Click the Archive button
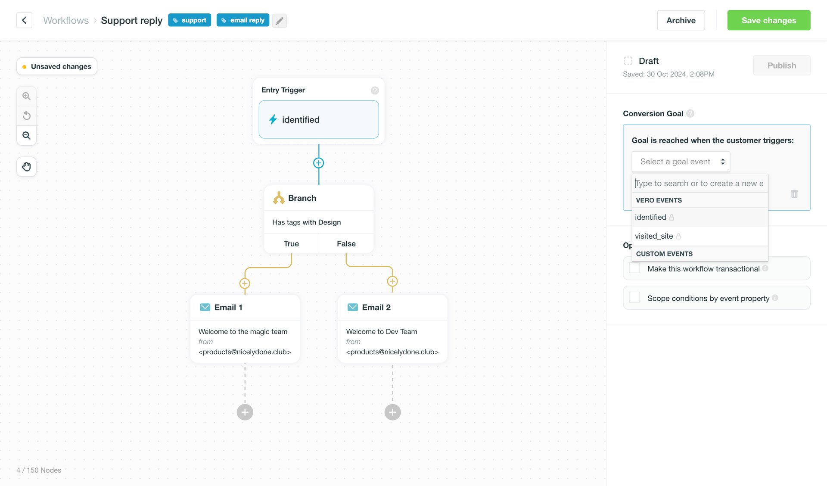Viewport: 827px width, 486px height. click(x=681, y=20)
